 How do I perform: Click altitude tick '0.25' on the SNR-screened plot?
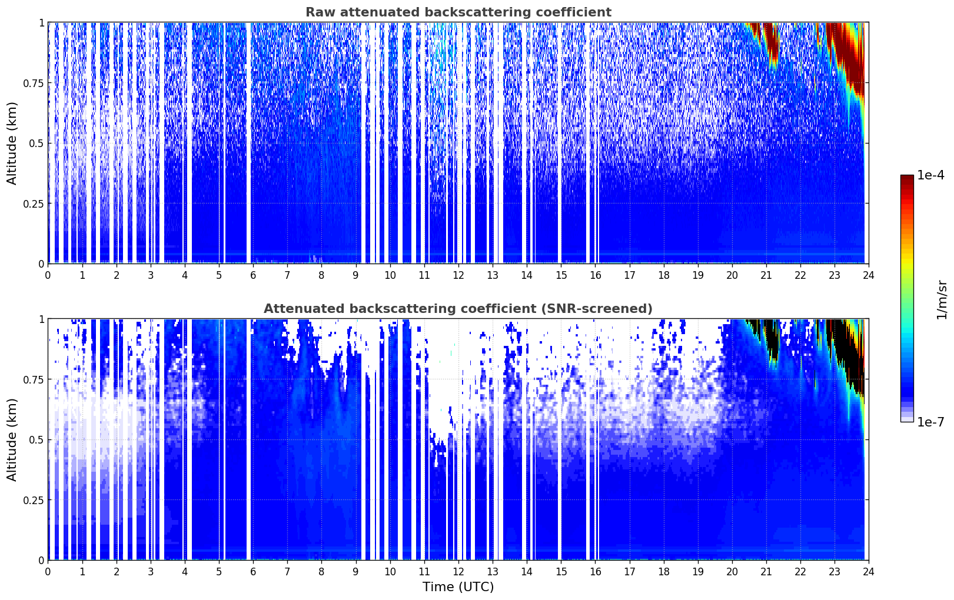point(34,500)
